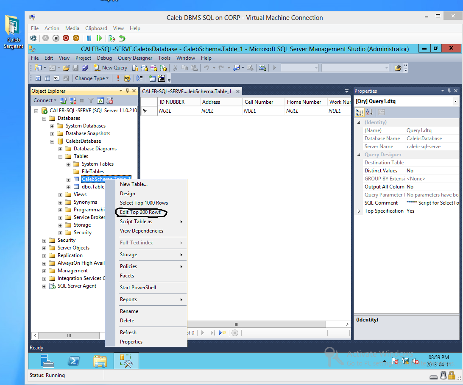Click the NULL cell under ID NUBBER
This screenshot has height=385, width=463.
[x=179, y=111]
